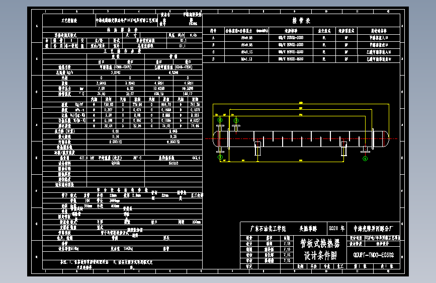Select the drawing title 管板式换热器

tap(320, 243)
